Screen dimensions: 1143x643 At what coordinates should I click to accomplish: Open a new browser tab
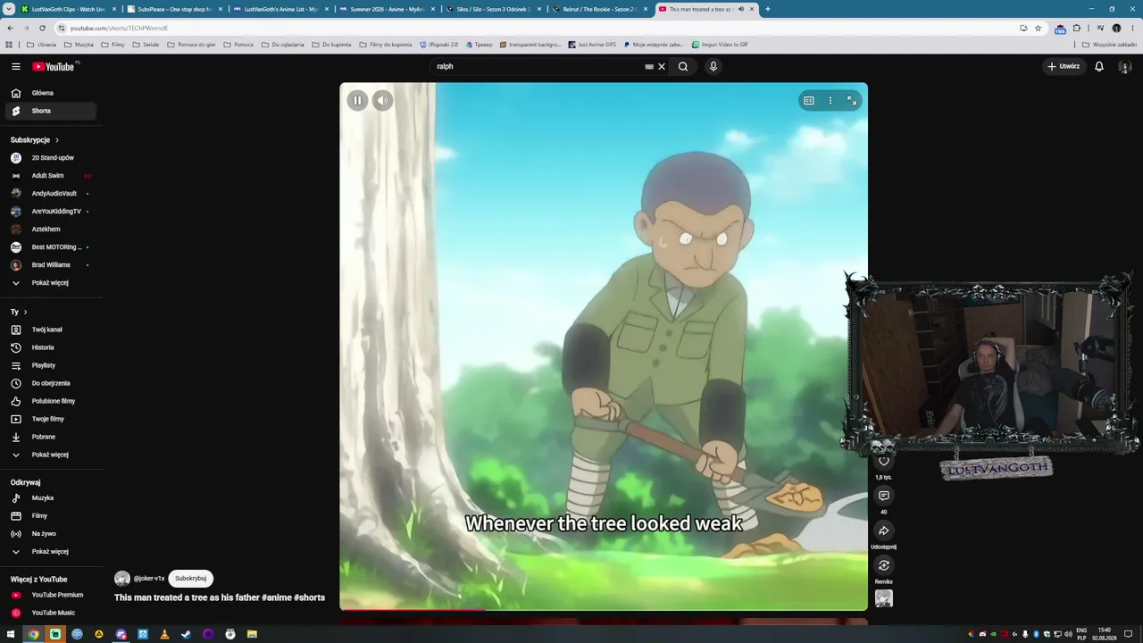[768, 9]
